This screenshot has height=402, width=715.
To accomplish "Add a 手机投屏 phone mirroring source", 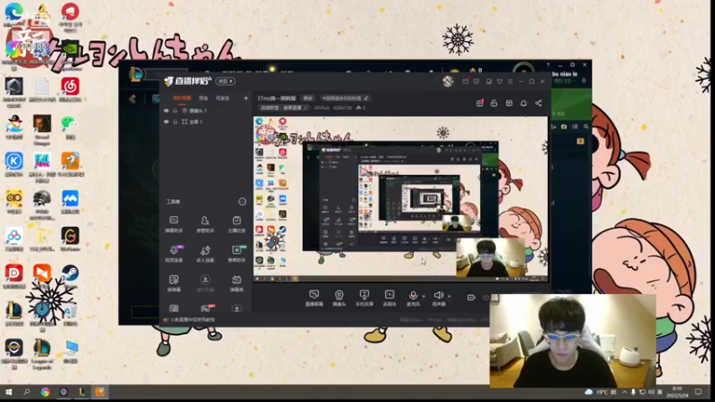I will [364, 297].
